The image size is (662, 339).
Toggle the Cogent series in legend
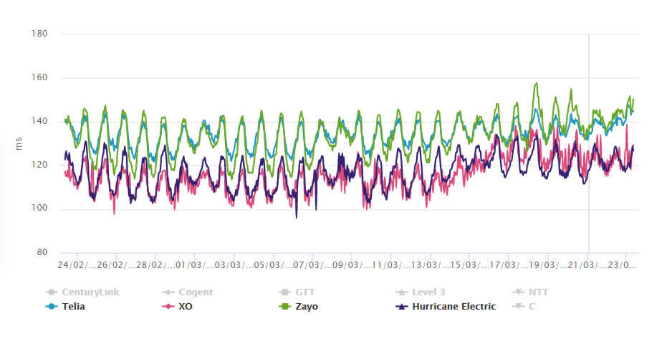pyautogui.click(x=188, y=292)
